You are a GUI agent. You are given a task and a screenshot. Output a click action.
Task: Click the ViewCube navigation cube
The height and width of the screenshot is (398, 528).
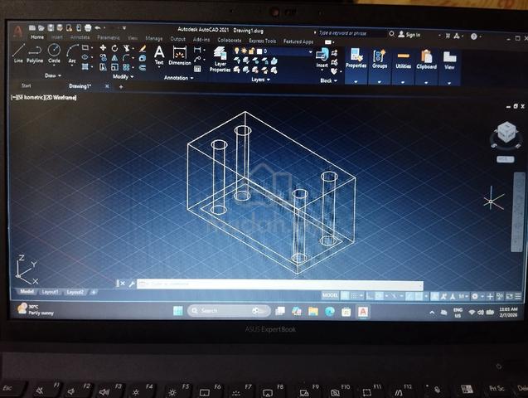[506, 133]
